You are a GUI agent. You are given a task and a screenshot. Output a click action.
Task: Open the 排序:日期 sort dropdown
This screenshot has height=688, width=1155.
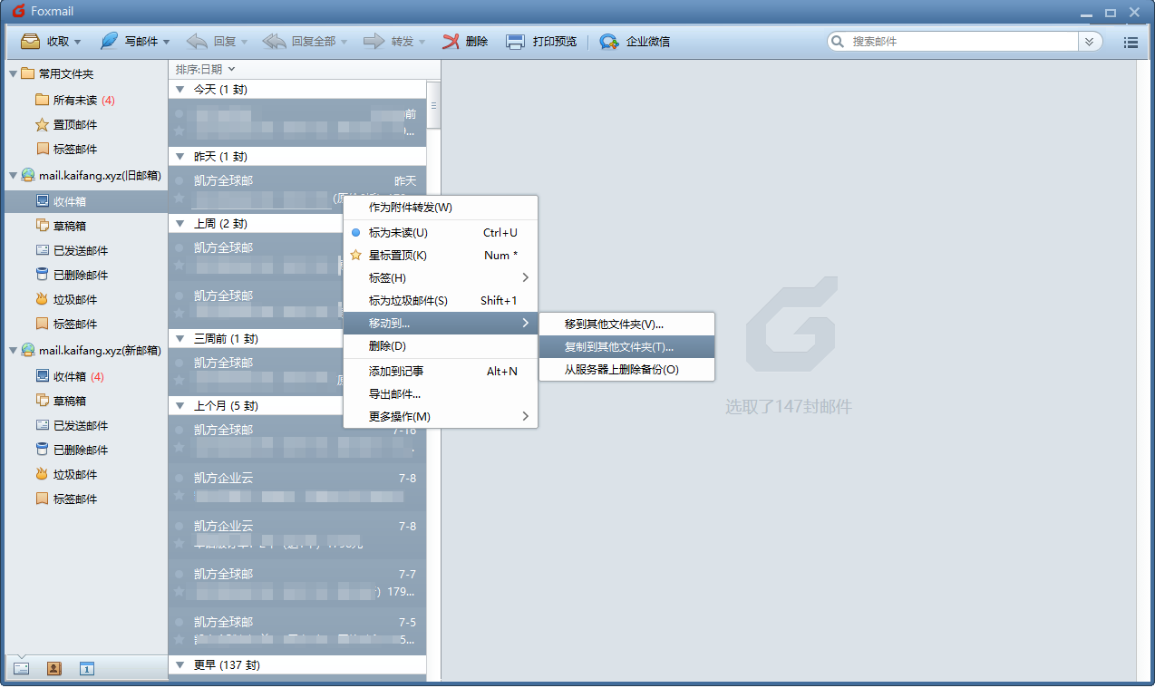tap(205, 69)
